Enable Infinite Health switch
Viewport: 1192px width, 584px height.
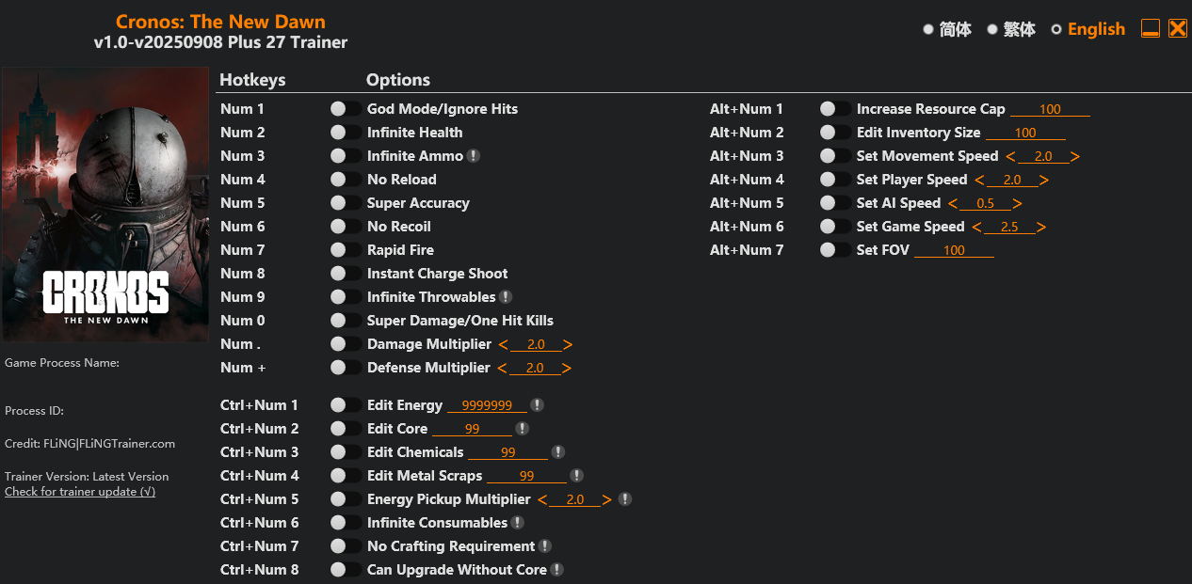coord(346,133)
